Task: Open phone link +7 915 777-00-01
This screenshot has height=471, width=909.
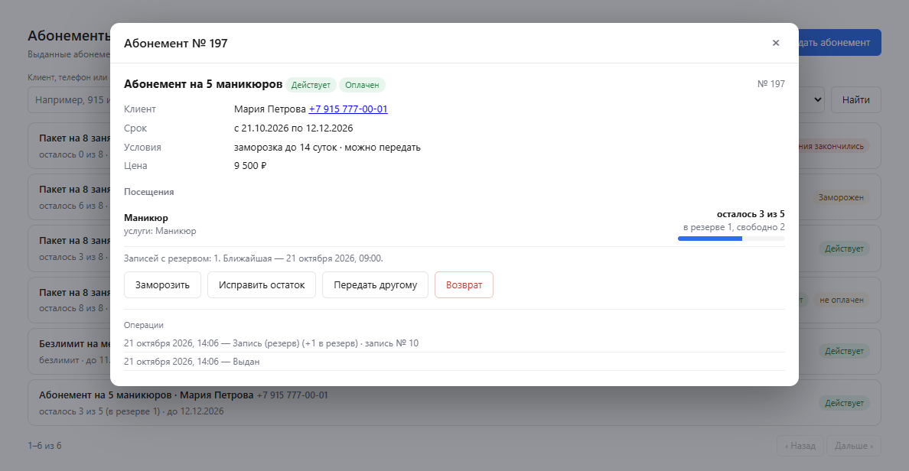Action: point(348,109)
